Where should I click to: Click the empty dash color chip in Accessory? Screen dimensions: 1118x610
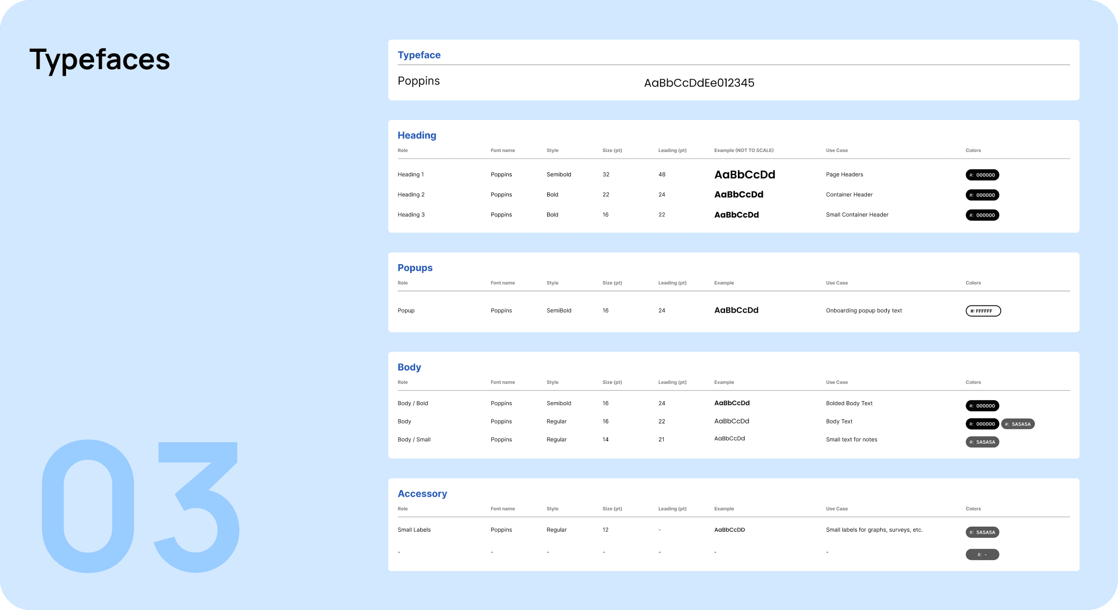pos(982,555)
